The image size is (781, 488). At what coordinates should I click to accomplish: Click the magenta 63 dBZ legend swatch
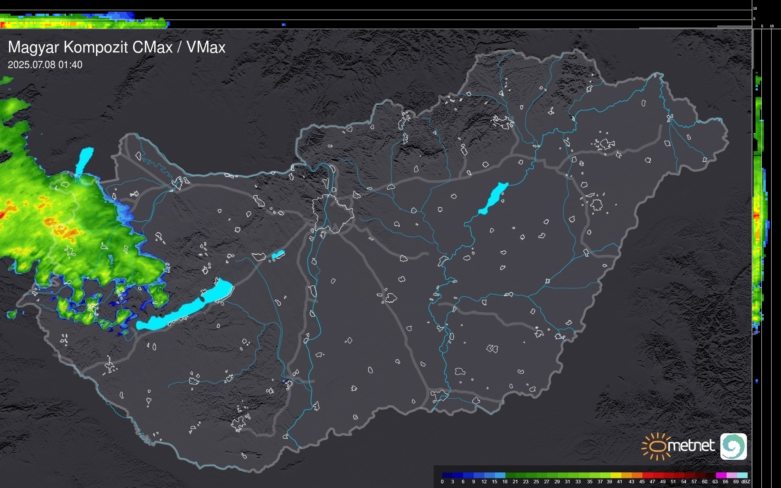tap(720, 475)
